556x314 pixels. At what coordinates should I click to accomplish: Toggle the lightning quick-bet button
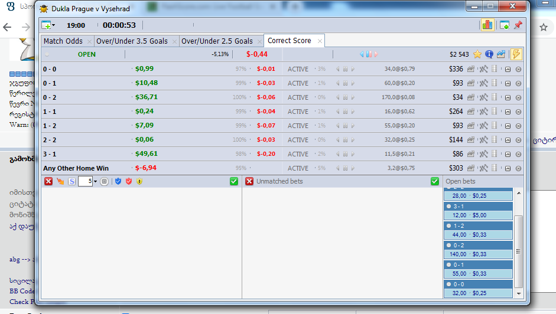click(516, 54)
